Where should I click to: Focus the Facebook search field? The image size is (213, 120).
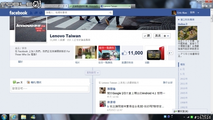coord(77,13)
